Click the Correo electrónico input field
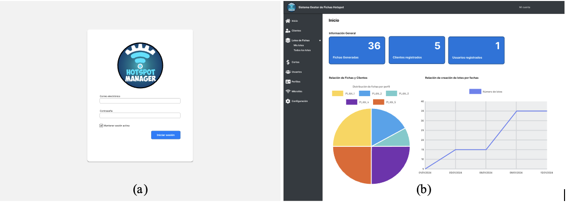566x203 pixels. 140,101
